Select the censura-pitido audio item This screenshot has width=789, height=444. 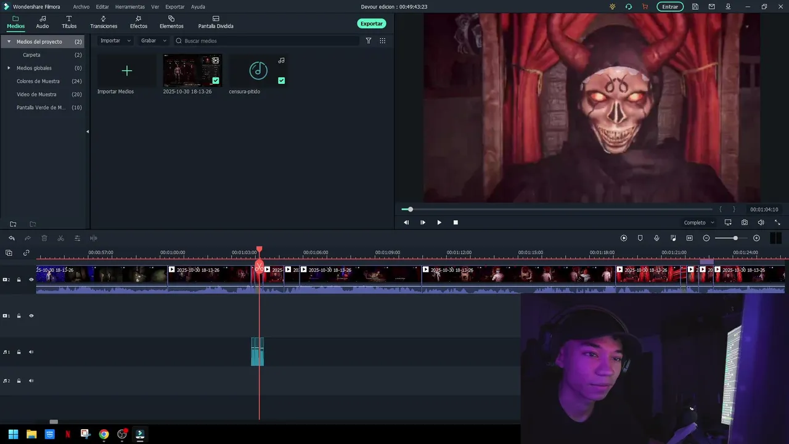(258, 71)
